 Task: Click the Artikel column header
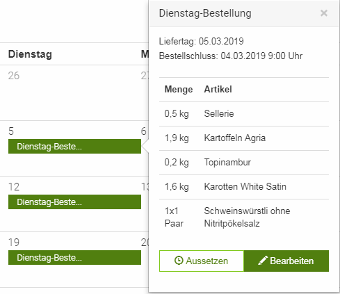(x=218, y=90)
